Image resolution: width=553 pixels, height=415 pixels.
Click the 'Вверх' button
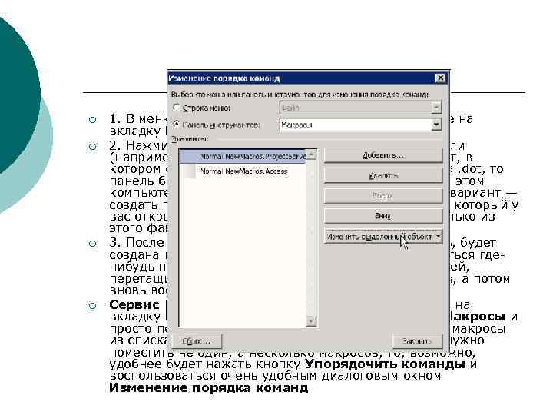pyautogui.click(x=383, y=195)
